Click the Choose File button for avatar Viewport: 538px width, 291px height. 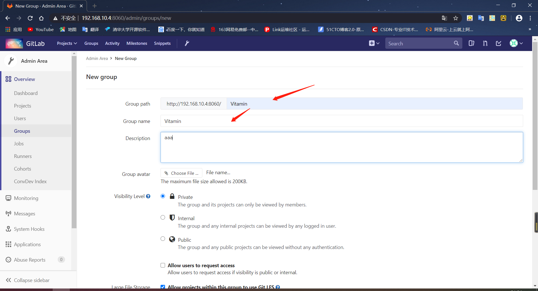[x=181, y=173]
